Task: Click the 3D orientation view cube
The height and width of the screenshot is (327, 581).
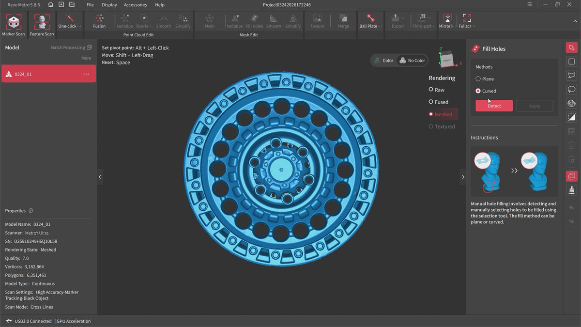Action: pos(446,59)
